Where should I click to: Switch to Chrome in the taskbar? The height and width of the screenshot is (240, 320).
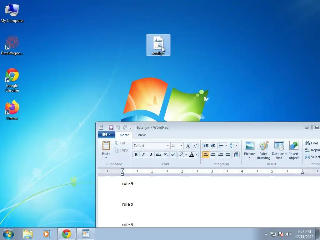67,234
